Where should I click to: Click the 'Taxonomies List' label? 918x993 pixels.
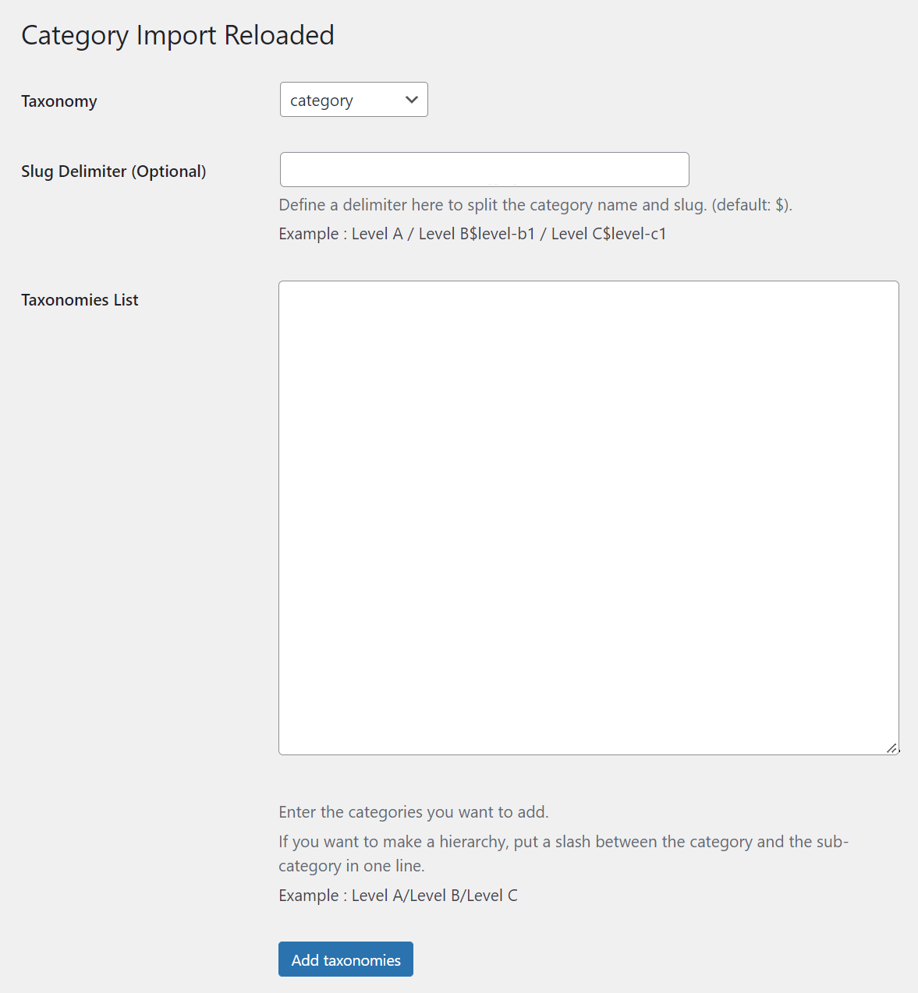coord(80,300)
